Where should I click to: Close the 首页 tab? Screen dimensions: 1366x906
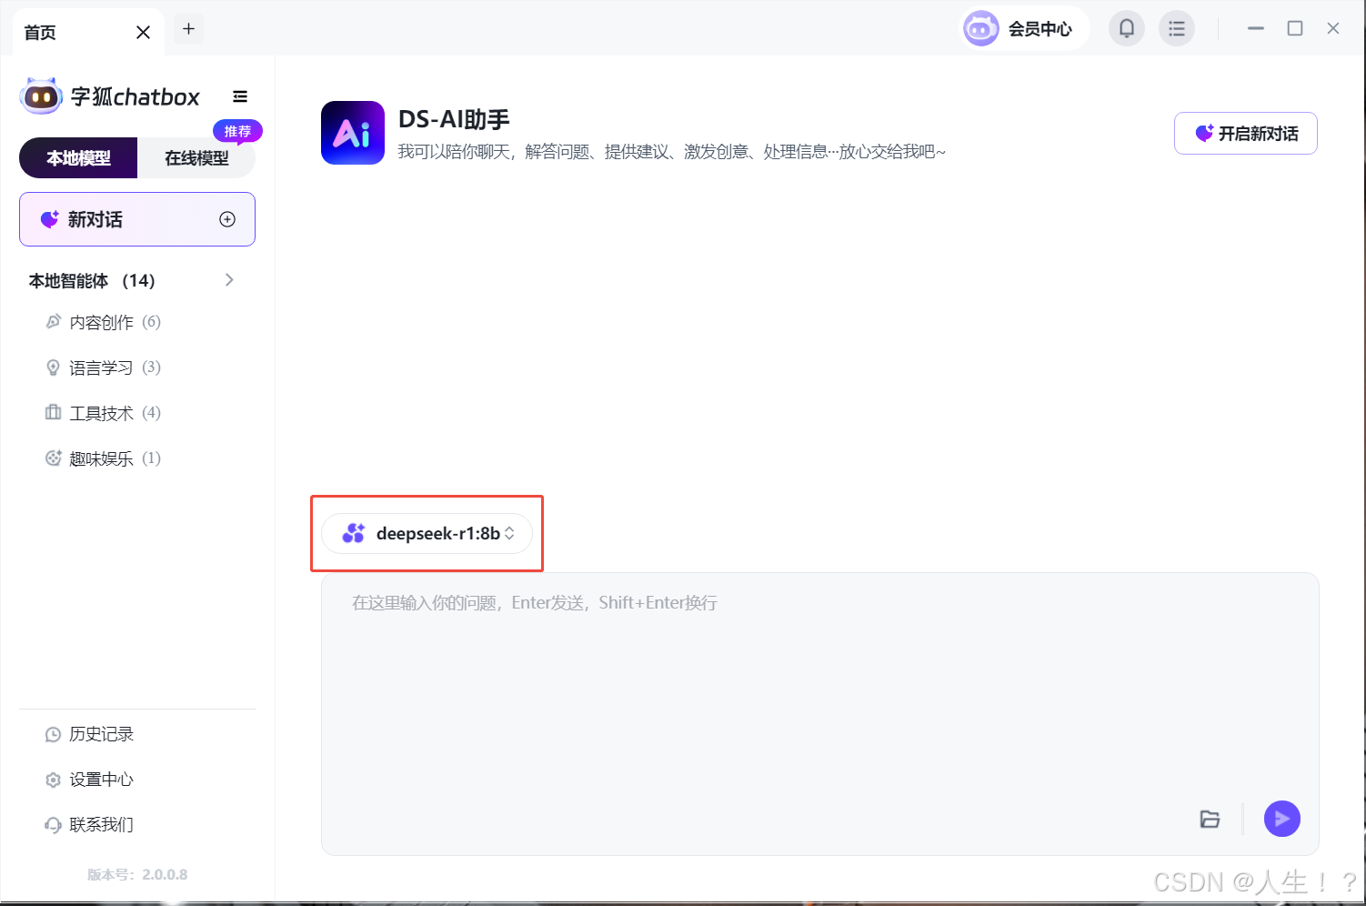click(x=143, y=33)
